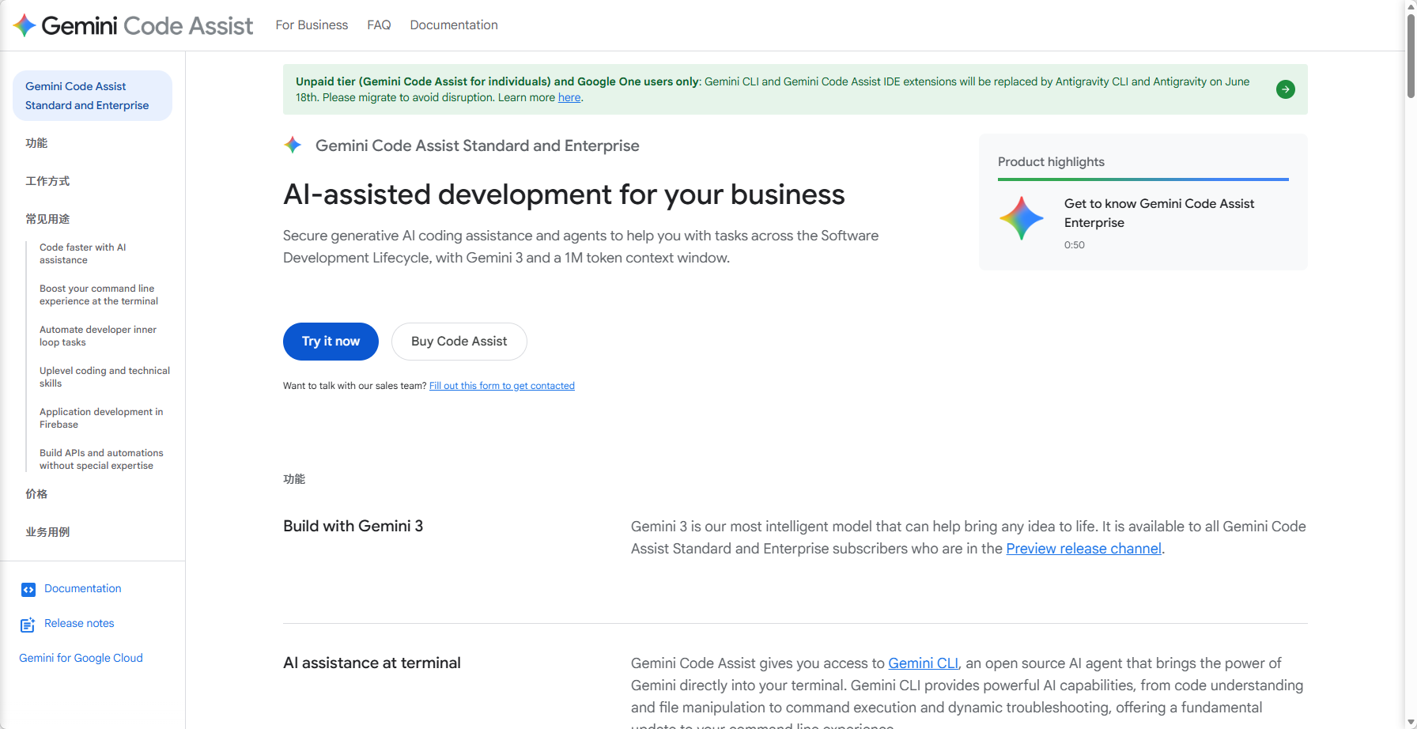Open the Documentation link in sidebar footer
This screenshot has height=729, width=1417.
point(83,588)
